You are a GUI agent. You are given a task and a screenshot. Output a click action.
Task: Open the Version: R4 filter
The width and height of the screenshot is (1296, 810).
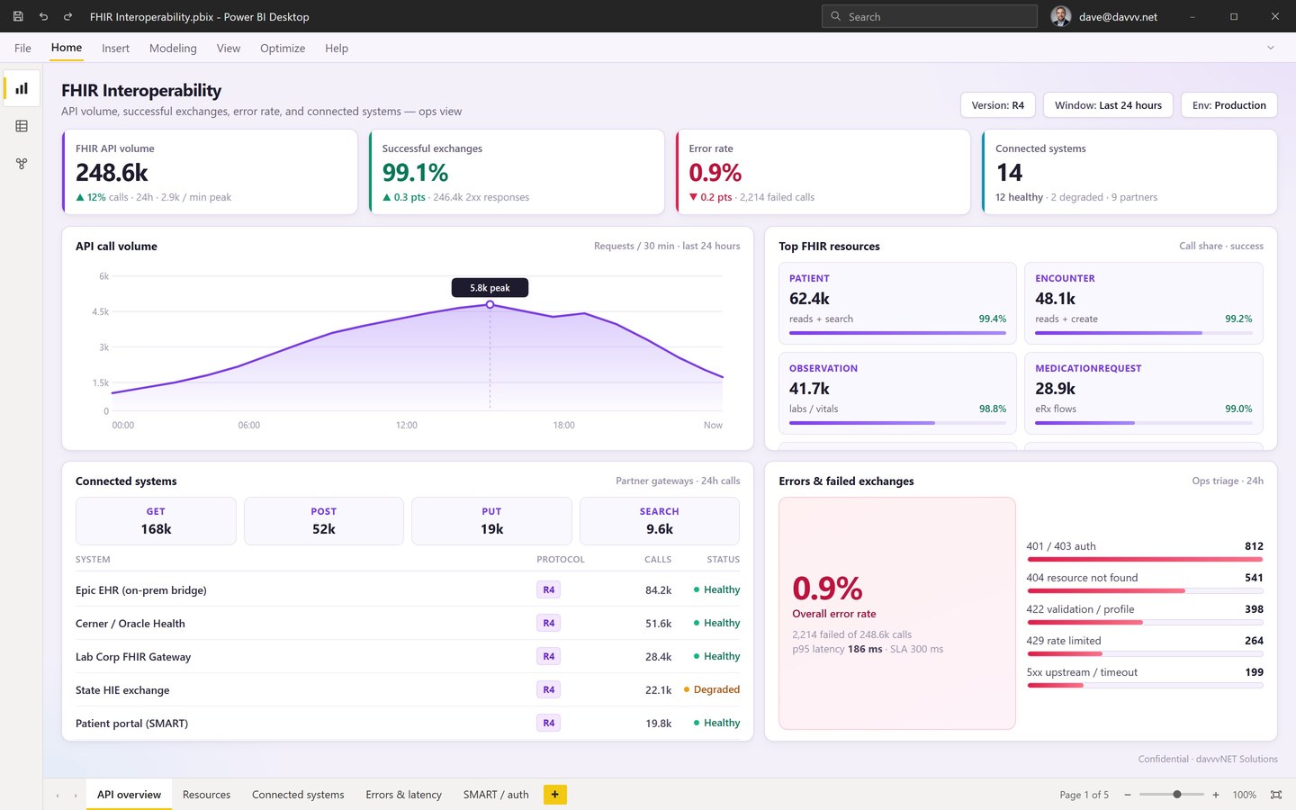[x=998, y=105]
